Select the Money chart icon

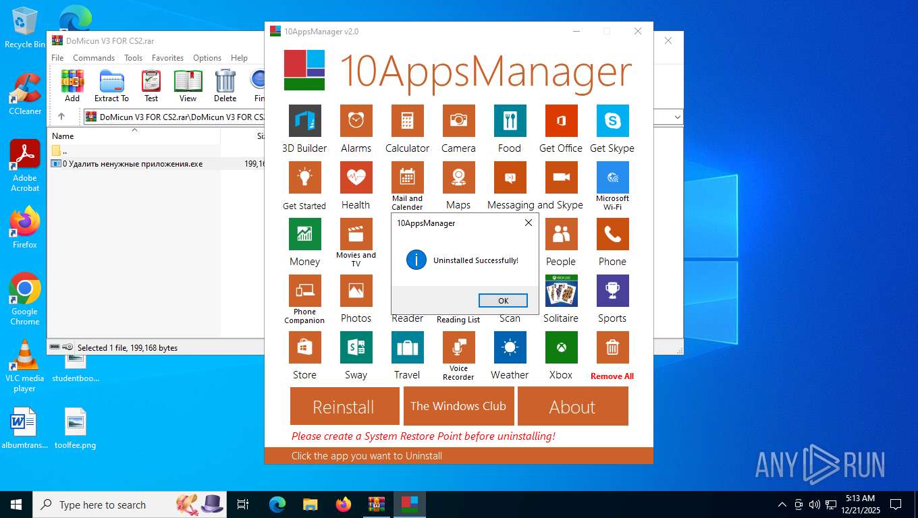click(304, 234)
